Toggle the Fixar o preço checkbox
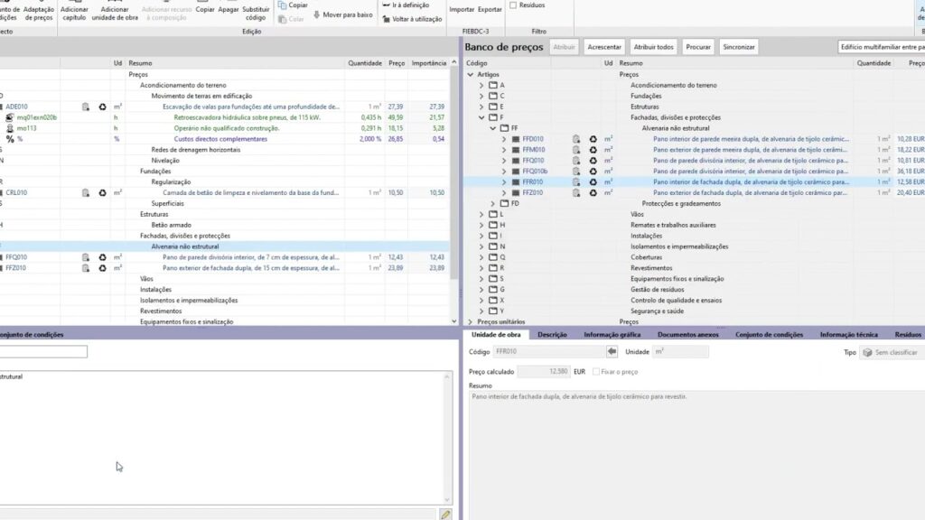 595,371
